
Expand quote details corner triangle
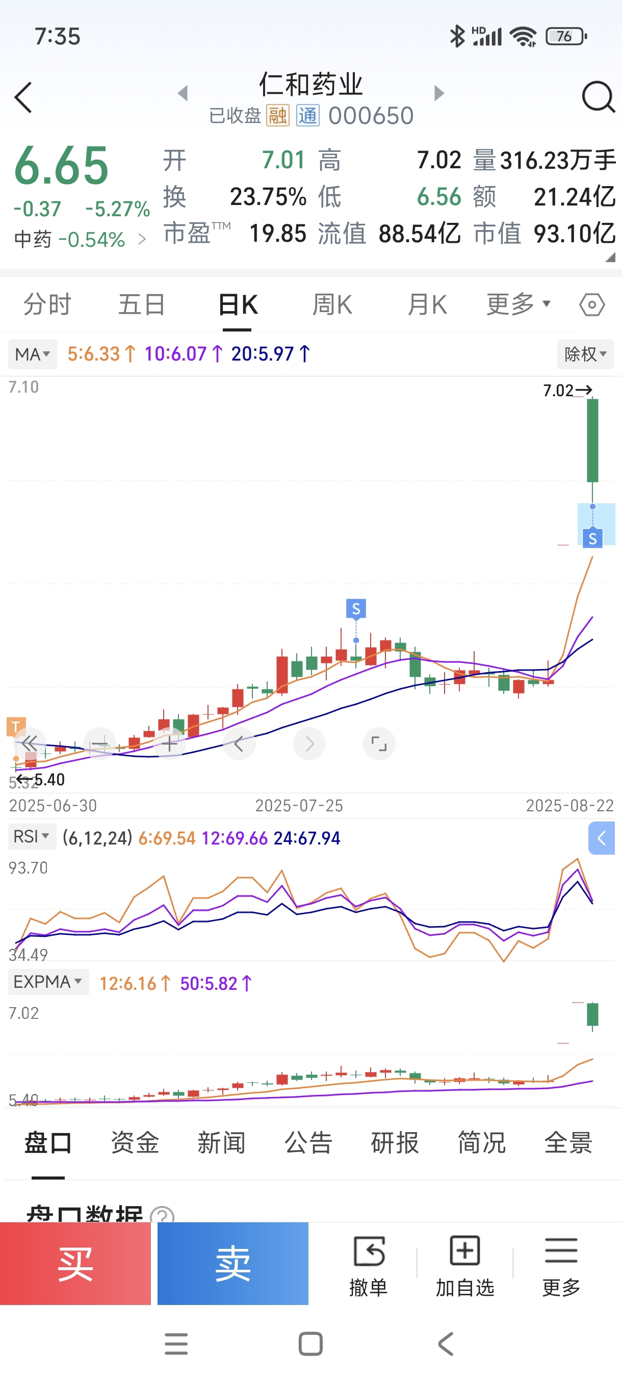coord(610,257)
